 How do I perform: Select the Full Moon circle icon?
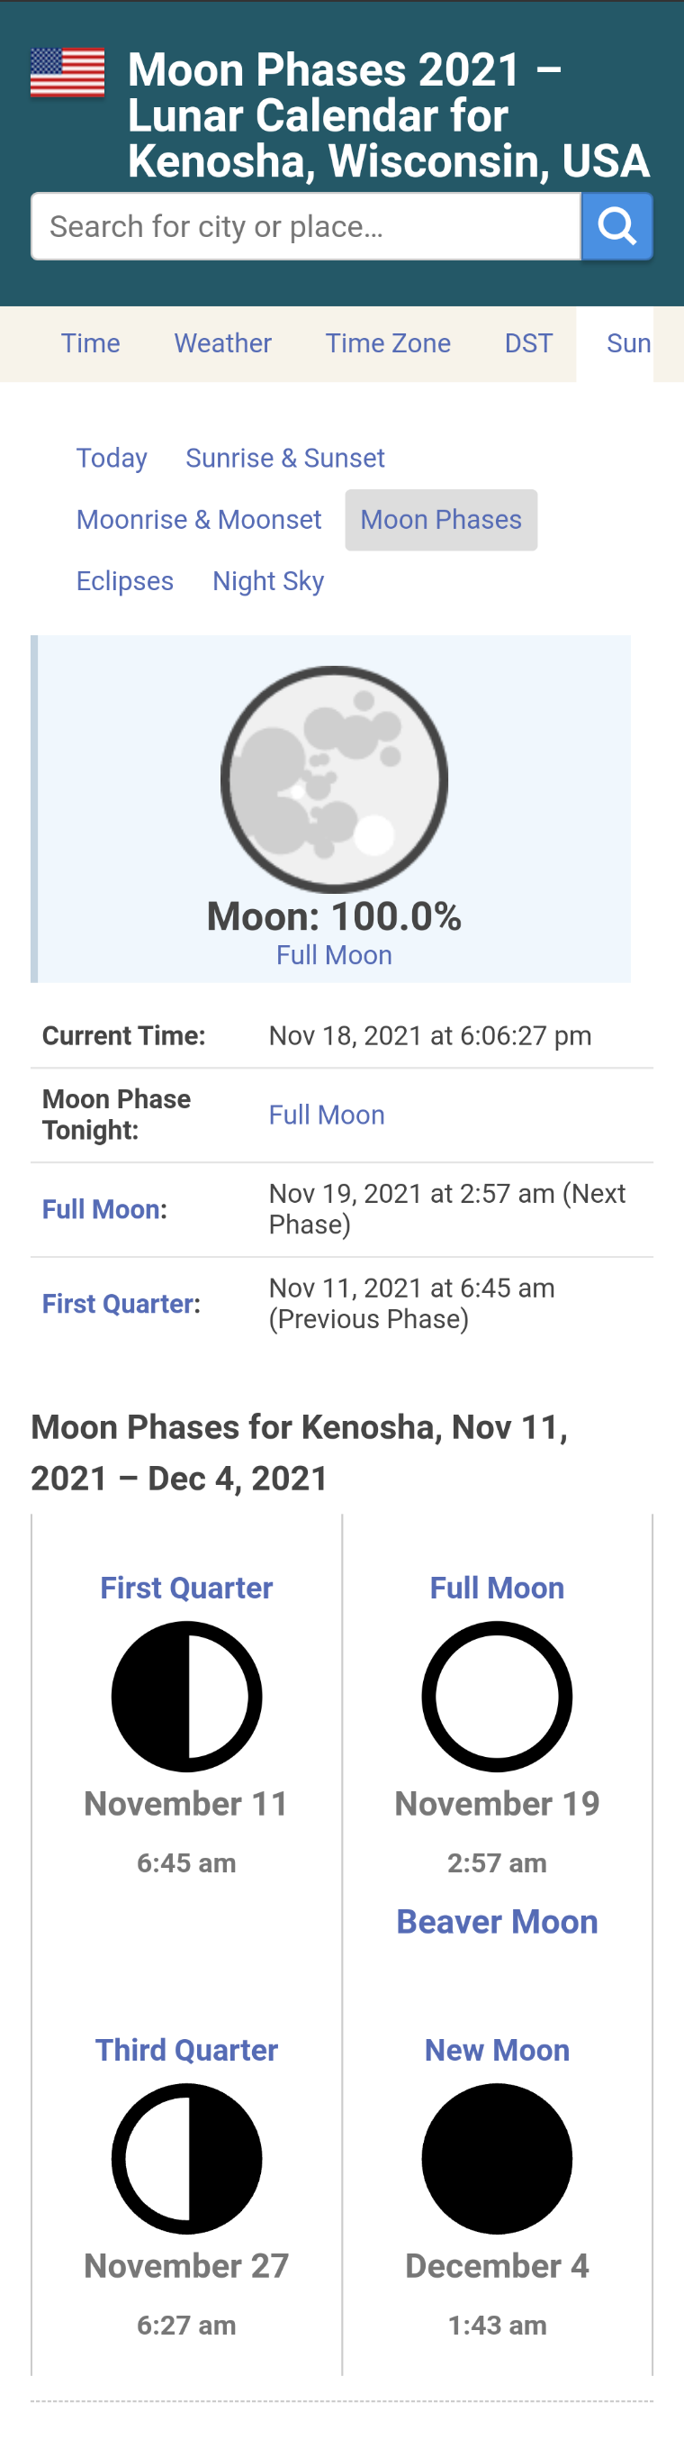click(x=497, y=1697)
